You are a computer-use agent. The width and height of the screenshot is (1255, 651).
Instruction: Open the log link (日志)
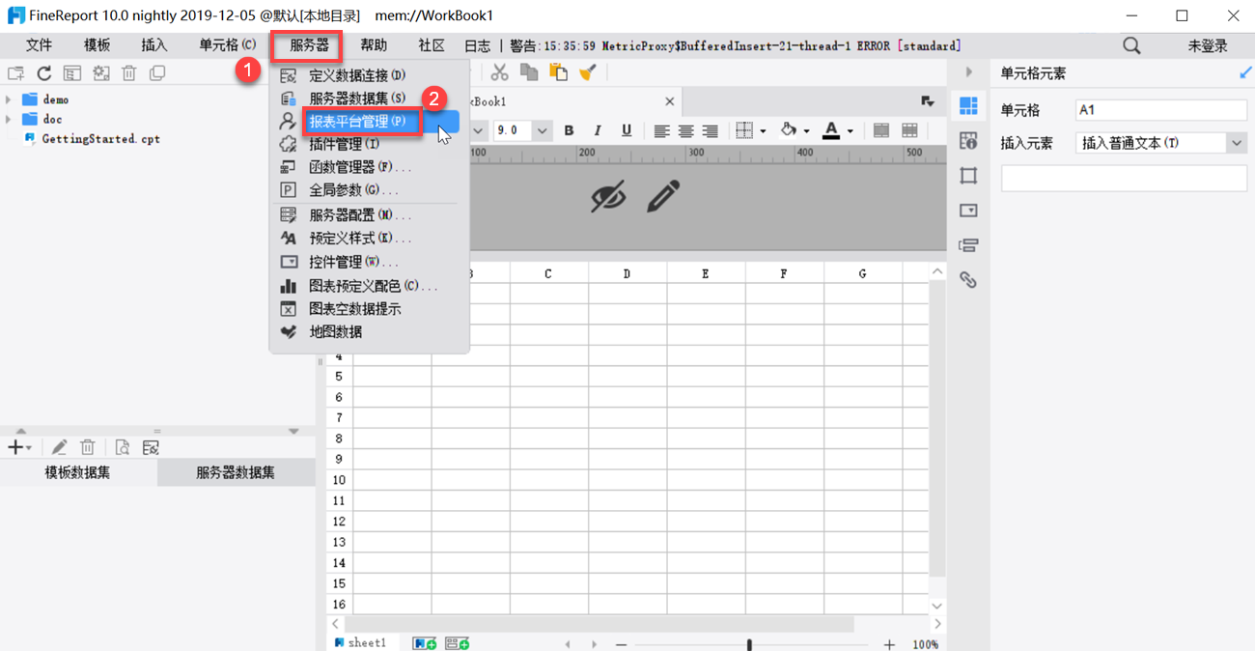coord(477,45)
